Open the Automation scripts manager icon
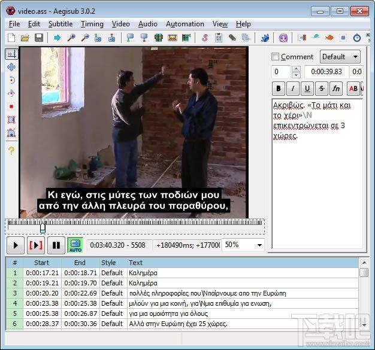The image size is (375, 350). pos(265,38)
